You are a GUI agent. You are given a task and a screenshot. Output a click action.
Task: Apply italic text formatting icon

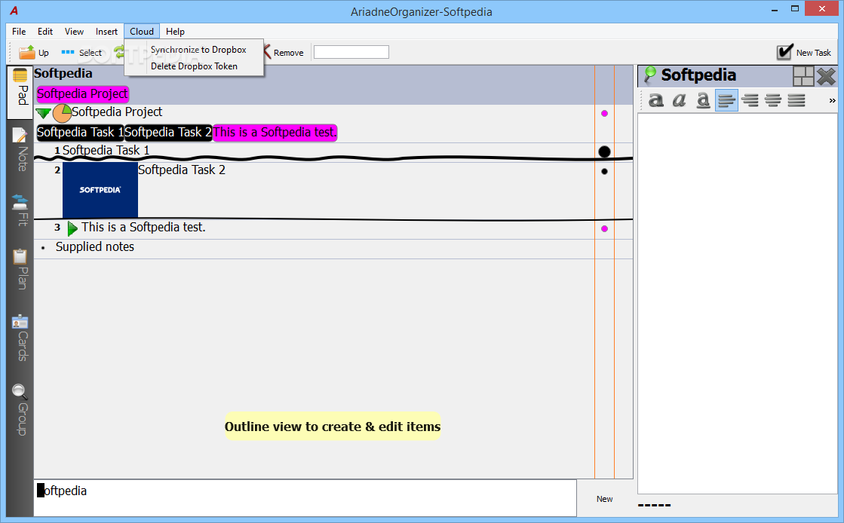[680, 100]
